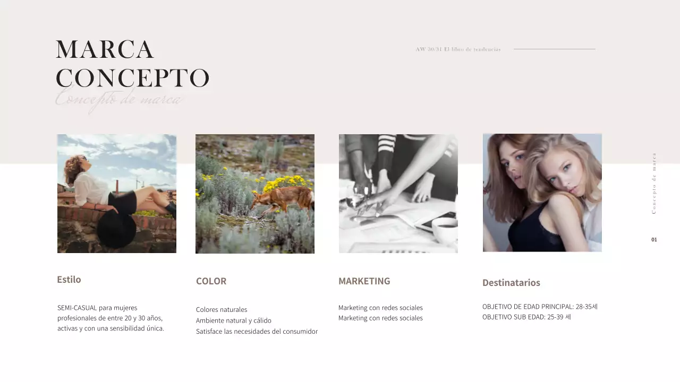Click the Colores naturales text line

click(x=222, y=309)
